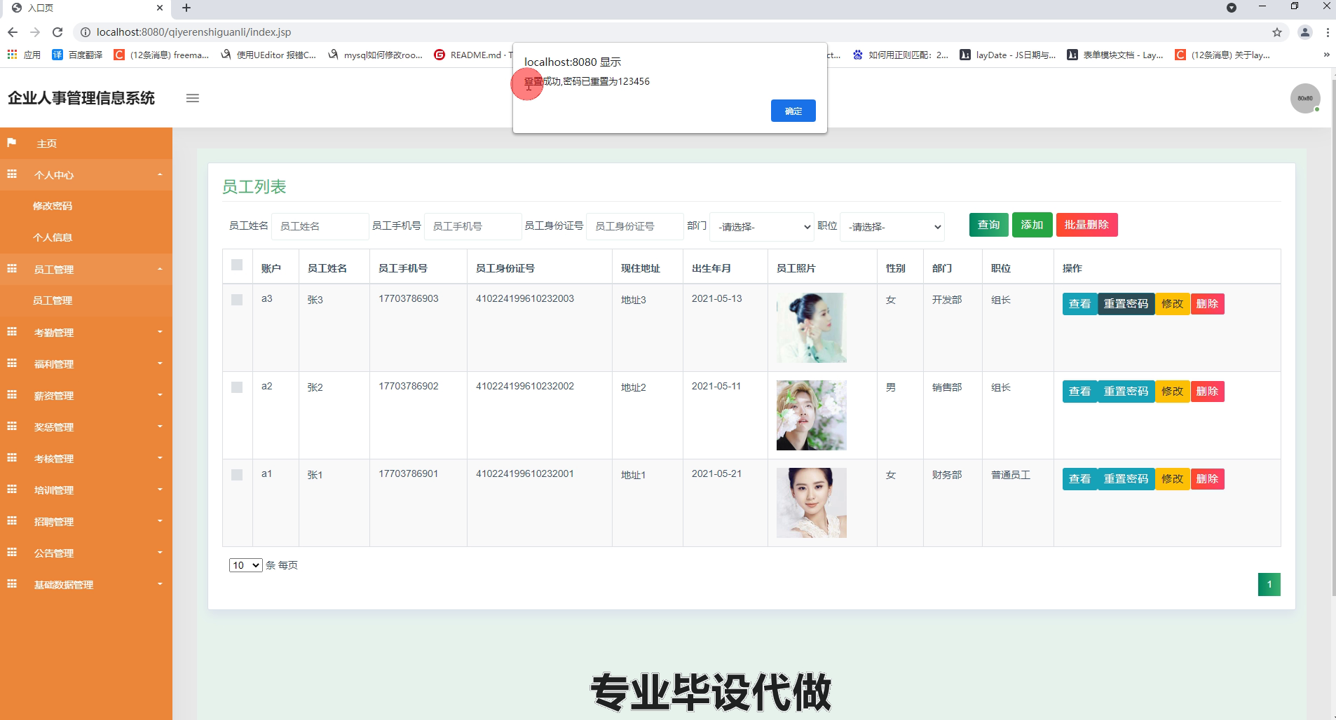1336x720 pixels.
Task: Click grid icon beside 个人中心
Action: [12, 174]
